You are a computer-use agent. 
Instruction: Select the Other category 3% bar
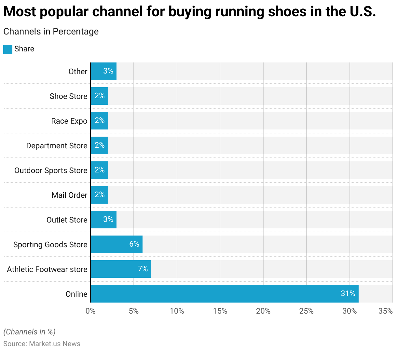click(x=103, y=71)
